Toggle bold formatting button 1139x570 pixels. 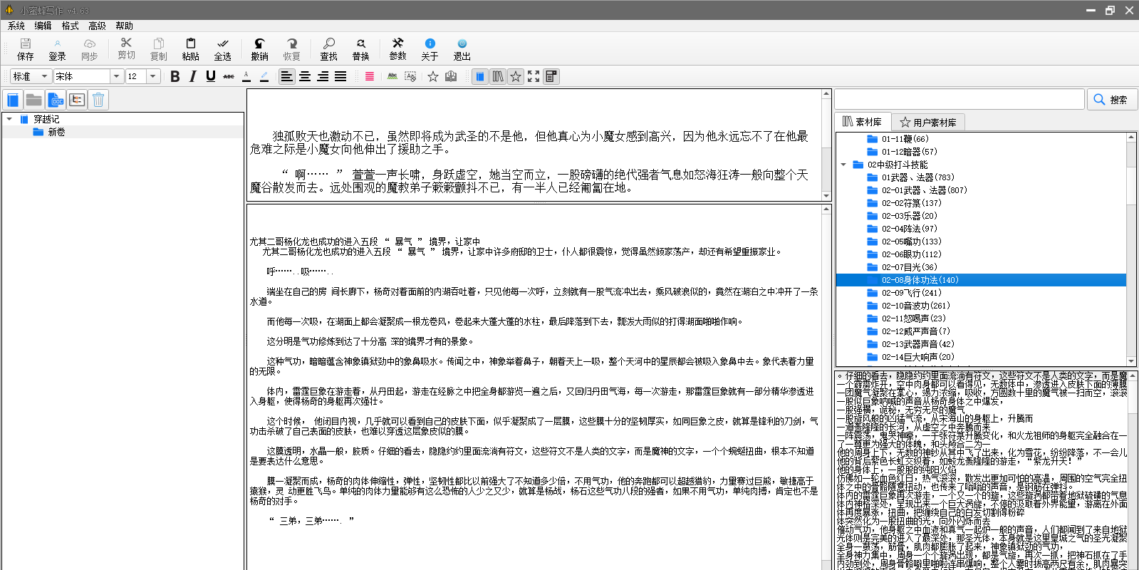pyautogui.click(x=175, y=76)
